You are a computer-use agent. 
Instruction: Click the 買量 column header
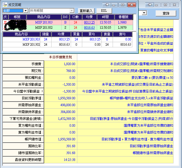(76, 34)
